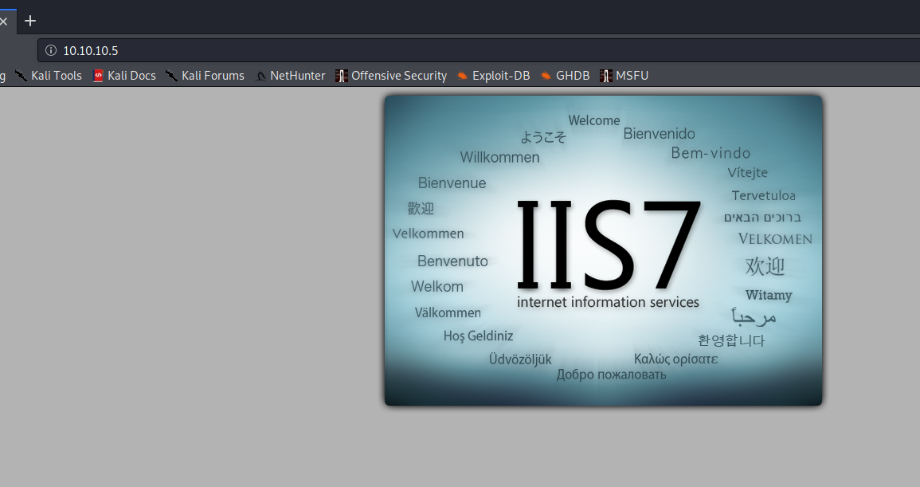Open the GHDB bookmark
This screenshot has width=920, height=487.
(x=565, y=76)
